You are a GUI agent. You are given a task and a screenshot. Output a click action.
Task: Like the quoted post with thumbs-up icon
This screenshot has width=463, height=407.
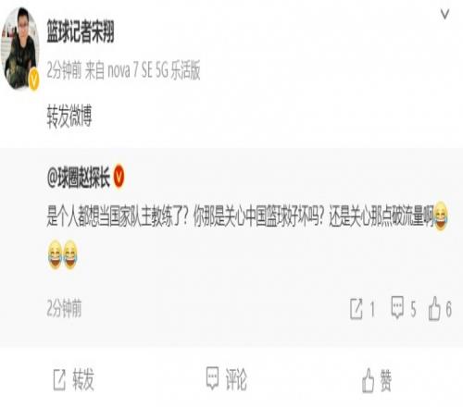434,308
